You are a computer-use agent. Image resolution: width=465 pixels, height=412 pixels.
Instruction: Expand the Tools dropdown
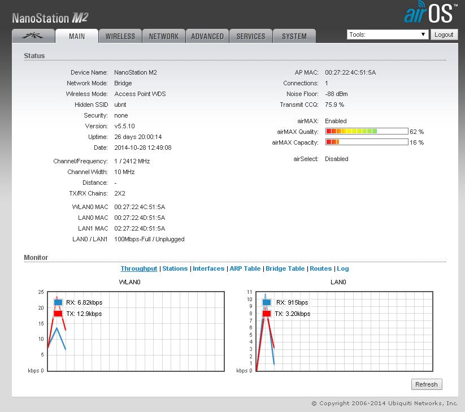point(388,34)
